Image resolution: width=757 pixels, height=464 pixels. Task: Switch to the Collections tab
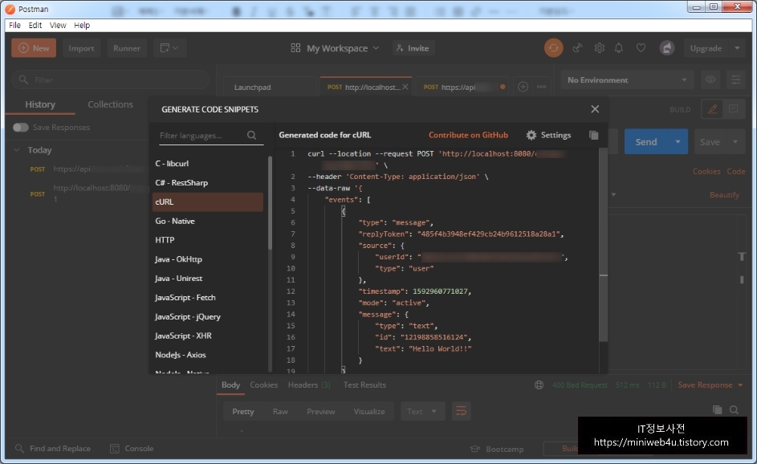click(x=110, y=104)
